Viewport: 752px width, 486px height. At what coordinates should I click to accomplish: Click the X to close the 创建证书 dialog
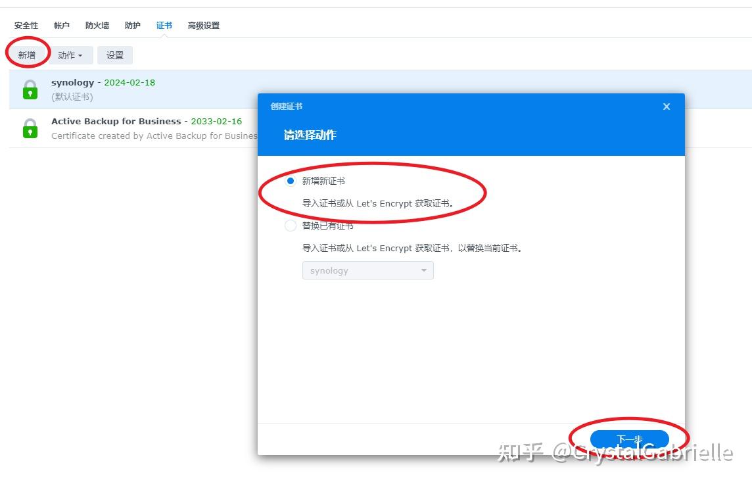pyautogui.click(x=666, y=106)
